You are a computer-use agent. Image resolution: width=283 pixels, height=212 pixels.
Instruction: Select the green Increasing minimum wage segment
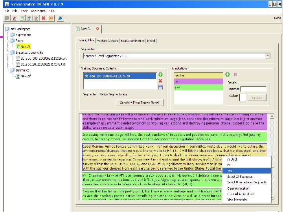point(175,137)
